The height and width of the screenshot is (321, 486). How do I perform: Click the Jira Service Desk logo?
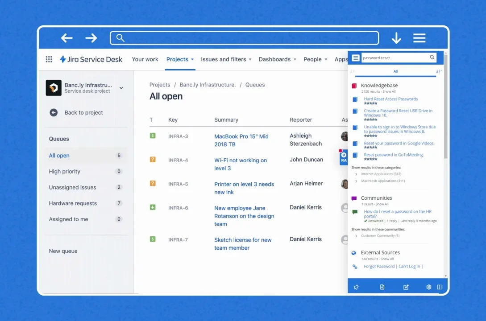91,59
